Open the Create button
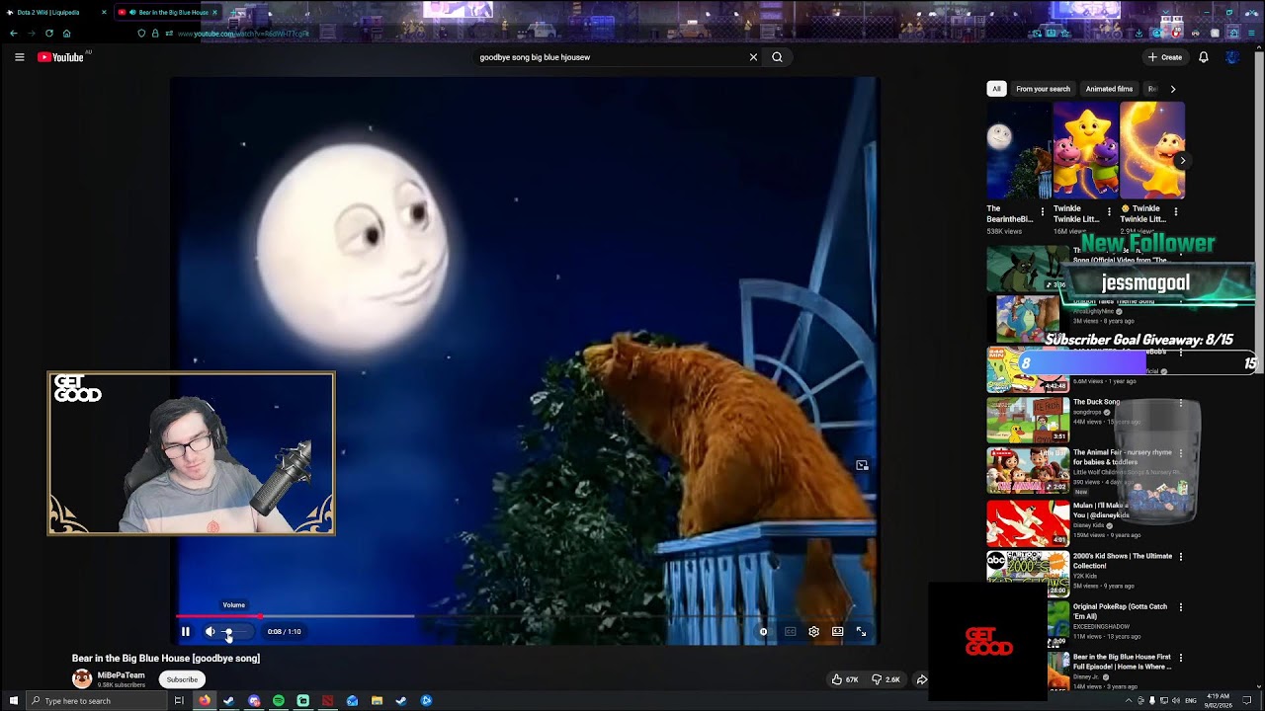Screen dimensions: 1265x711 coord(1165,57)
